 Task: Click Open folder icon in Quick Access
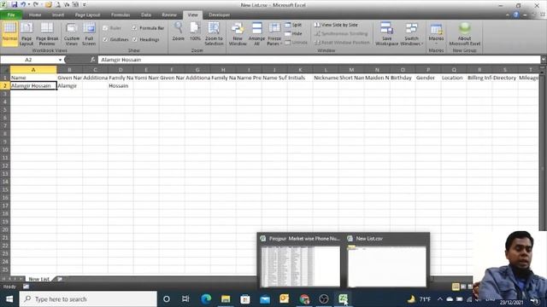point(49,5)
